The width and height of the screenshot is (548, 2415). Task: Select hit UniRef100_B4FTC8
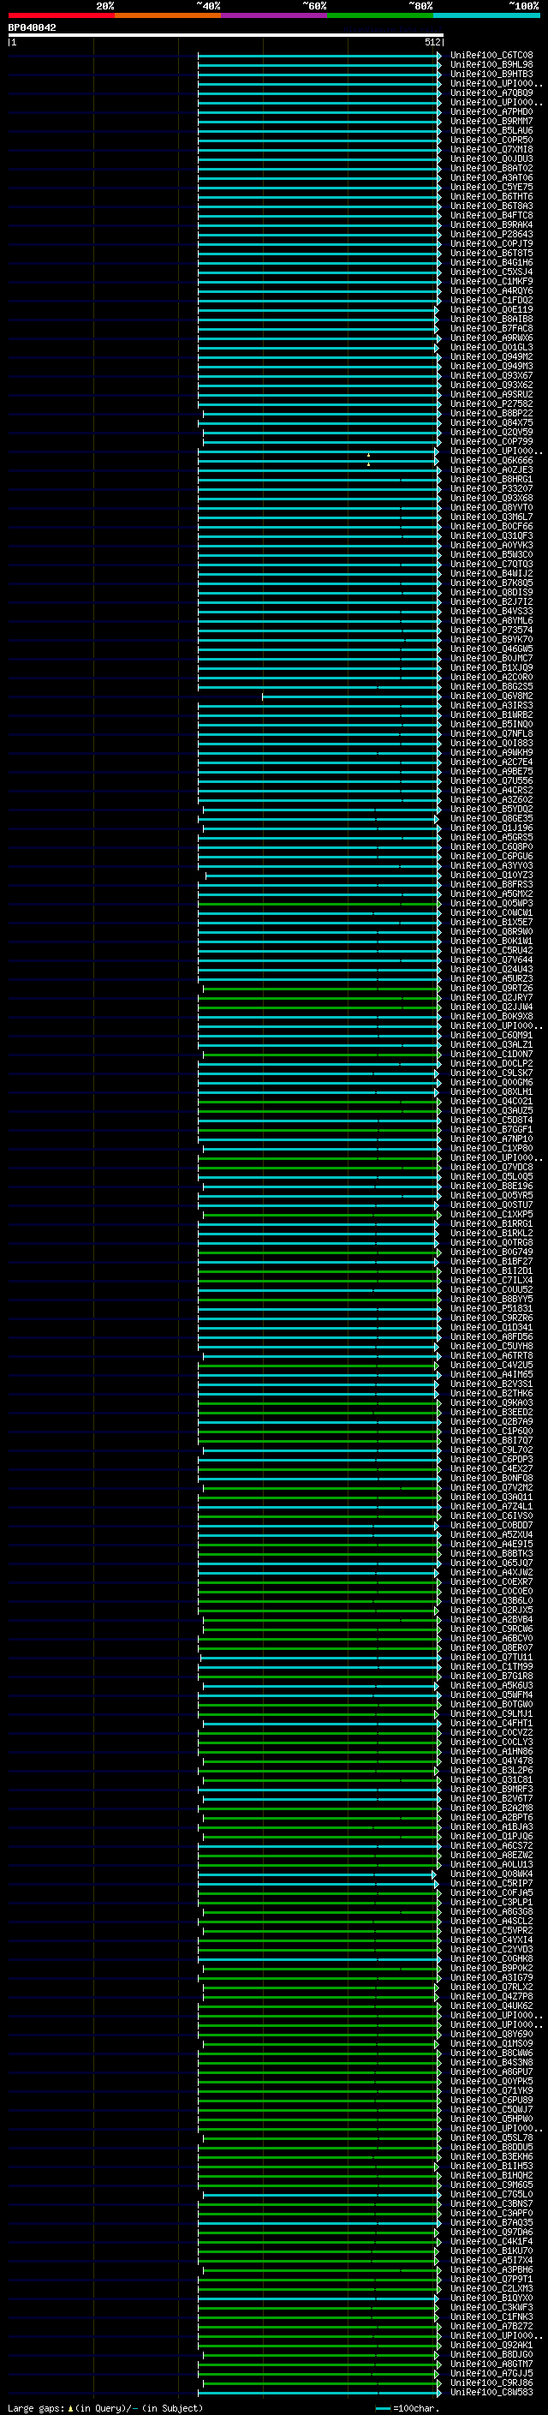coord(491,216)
